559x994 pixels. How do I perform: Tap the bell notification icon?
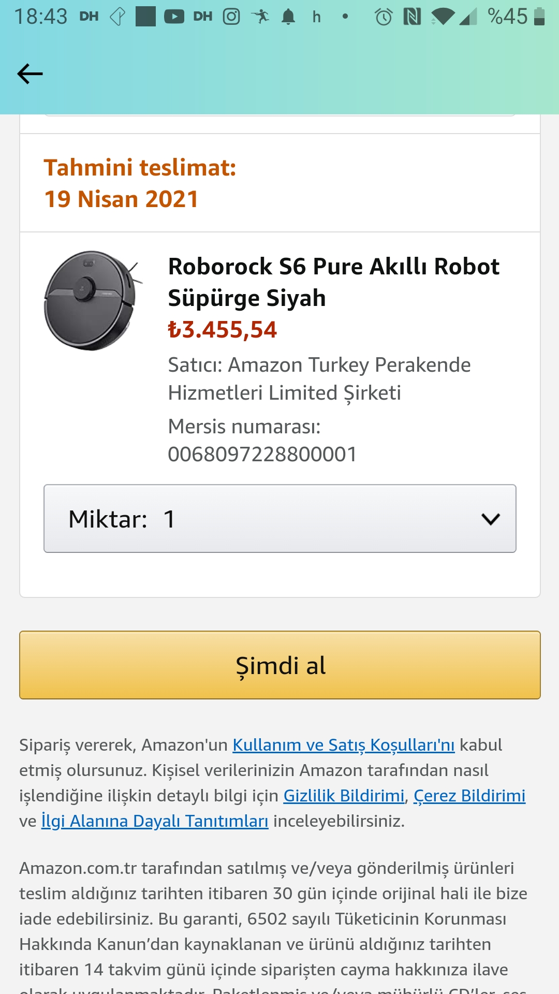(288, 17)
